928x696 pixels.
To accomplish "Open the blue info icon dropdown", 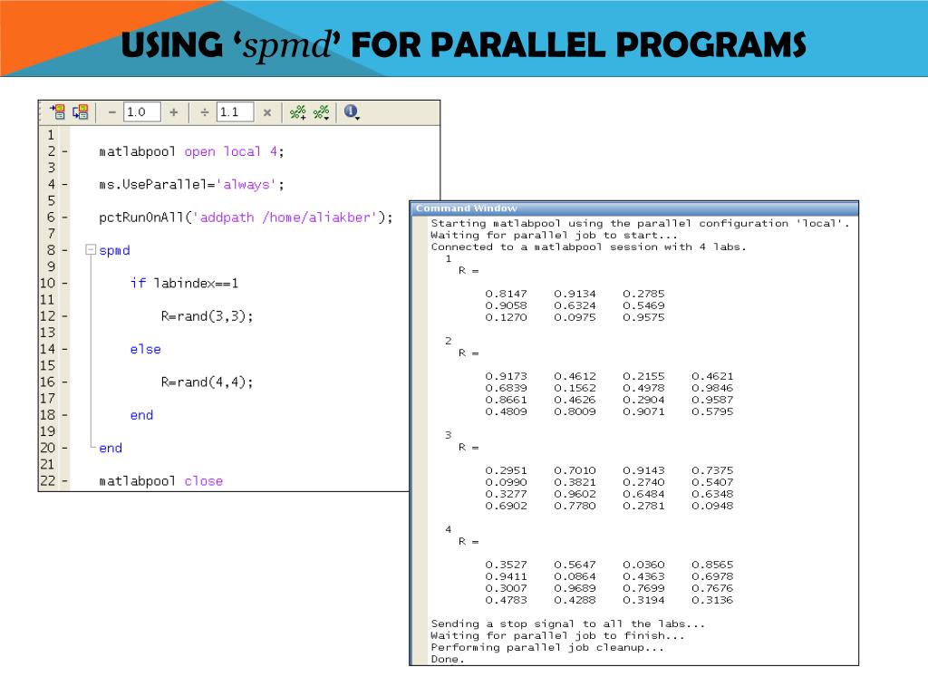I will click(x=352, y=112).
